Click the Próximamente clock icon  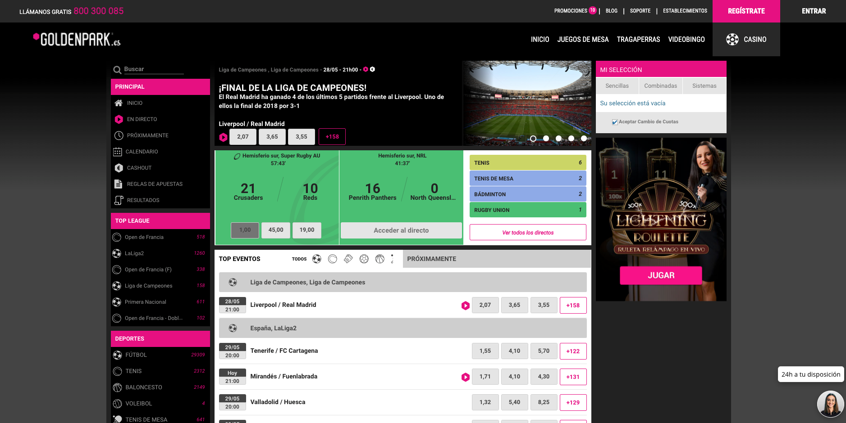point(119,135)
